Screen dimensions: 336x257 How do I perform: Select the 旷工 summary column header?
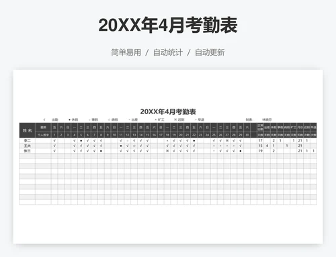pyautogui.click(x=294, y=127)
